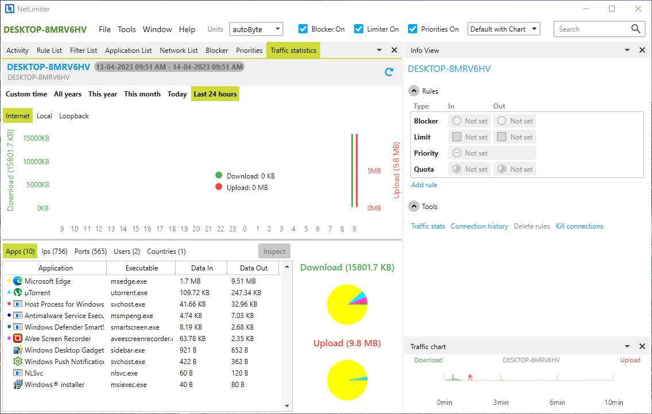Switch to the Filter List tab

[x=83, y=51]
